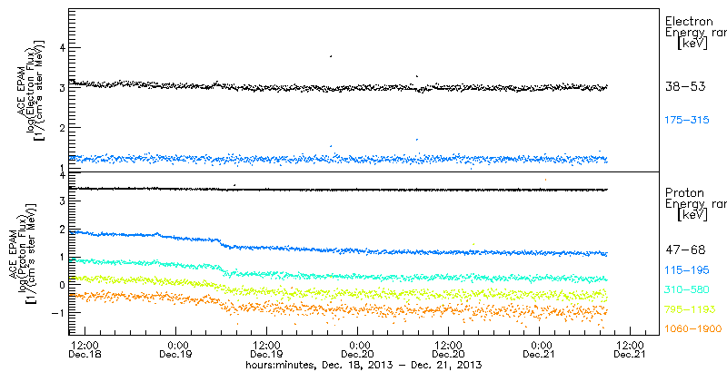
Task: Click the proton panel y-axis tick -1
Action: pyautogui.click(x=60, y=313)
